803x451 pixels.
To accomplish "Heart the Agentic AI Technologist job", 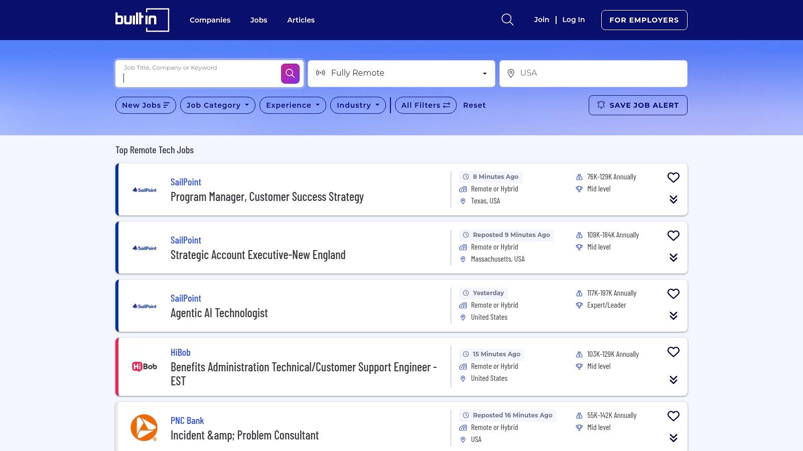I will (x=674, y=294).
